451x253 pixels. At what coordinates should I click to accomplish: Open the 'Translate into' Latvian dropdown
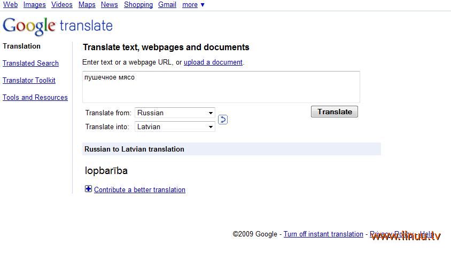[175, 127]
